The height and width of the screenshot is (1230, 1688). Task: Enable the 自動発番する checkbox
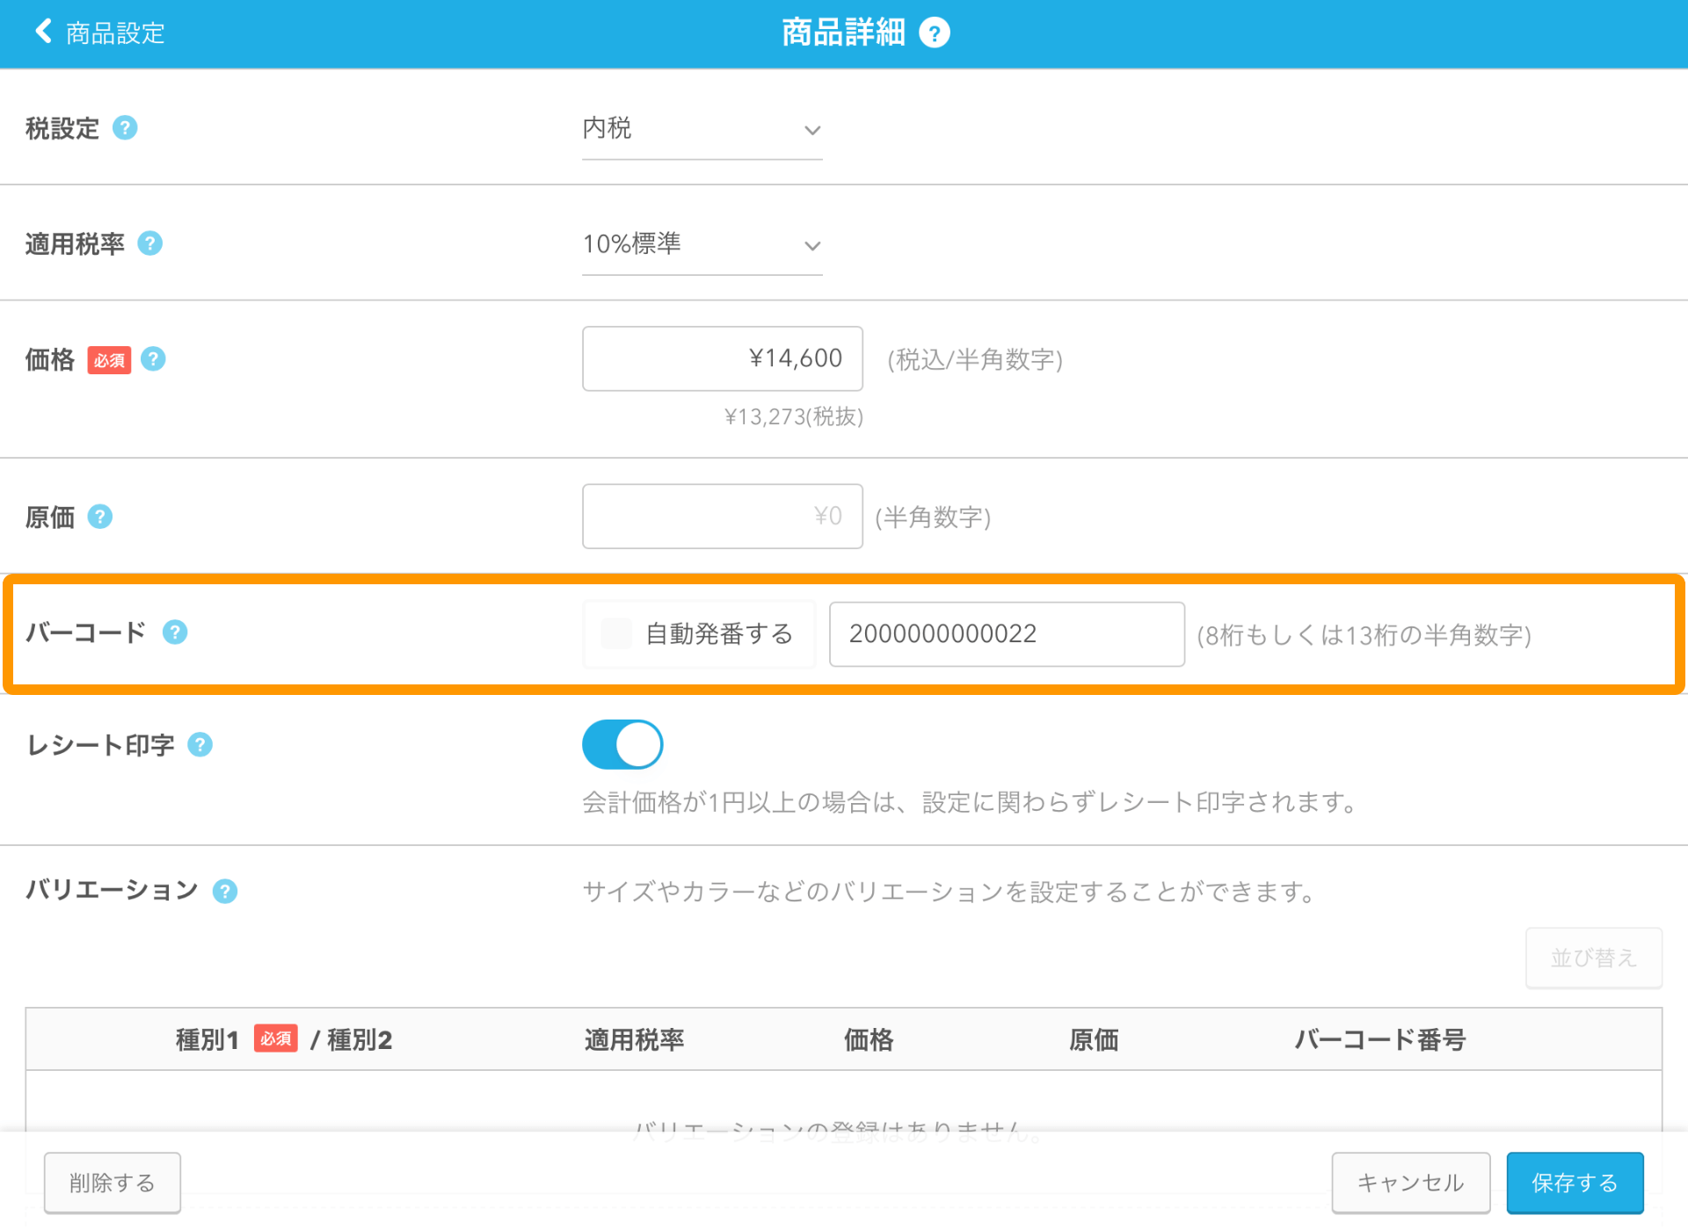click(x=615, y=633)
